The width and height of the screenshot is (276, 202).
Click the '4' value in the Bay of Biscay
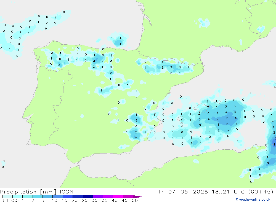pos(120,44)
